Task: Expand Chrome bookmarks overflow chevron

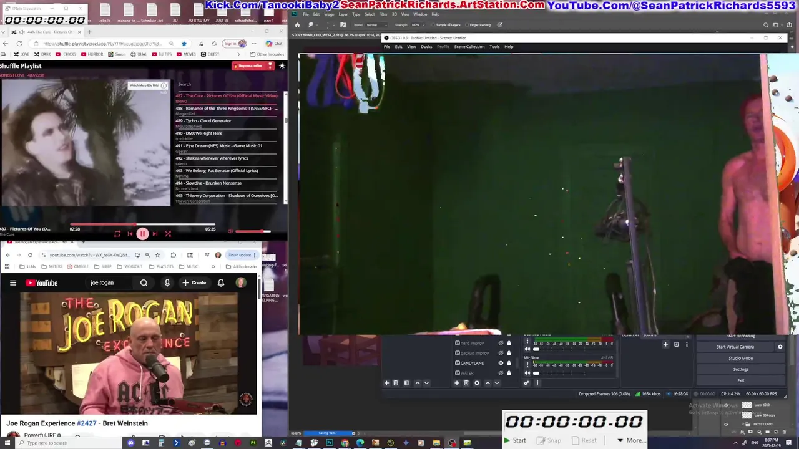Action: pyautogui.click(x=213, y=266)
